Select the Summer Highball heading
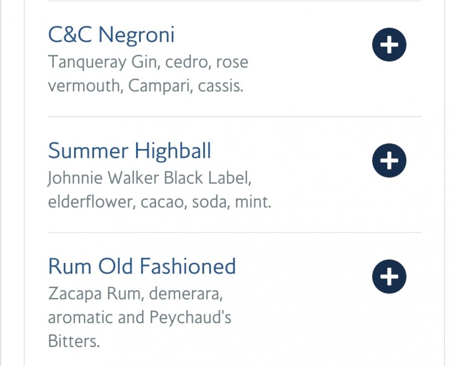This screenshot has width=458, height=366. (x=129, y=151)
